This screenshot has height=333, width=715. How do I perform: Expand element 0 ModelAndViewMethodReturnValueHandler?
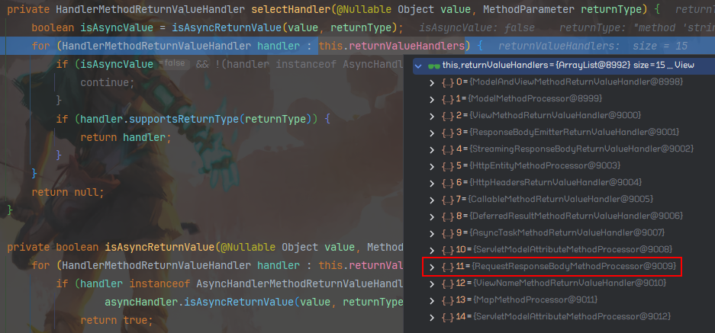point(432,82)
